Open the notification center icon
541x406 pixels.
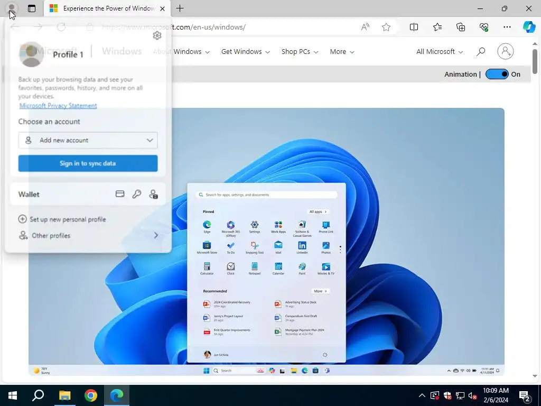click(x=524, y=395)
